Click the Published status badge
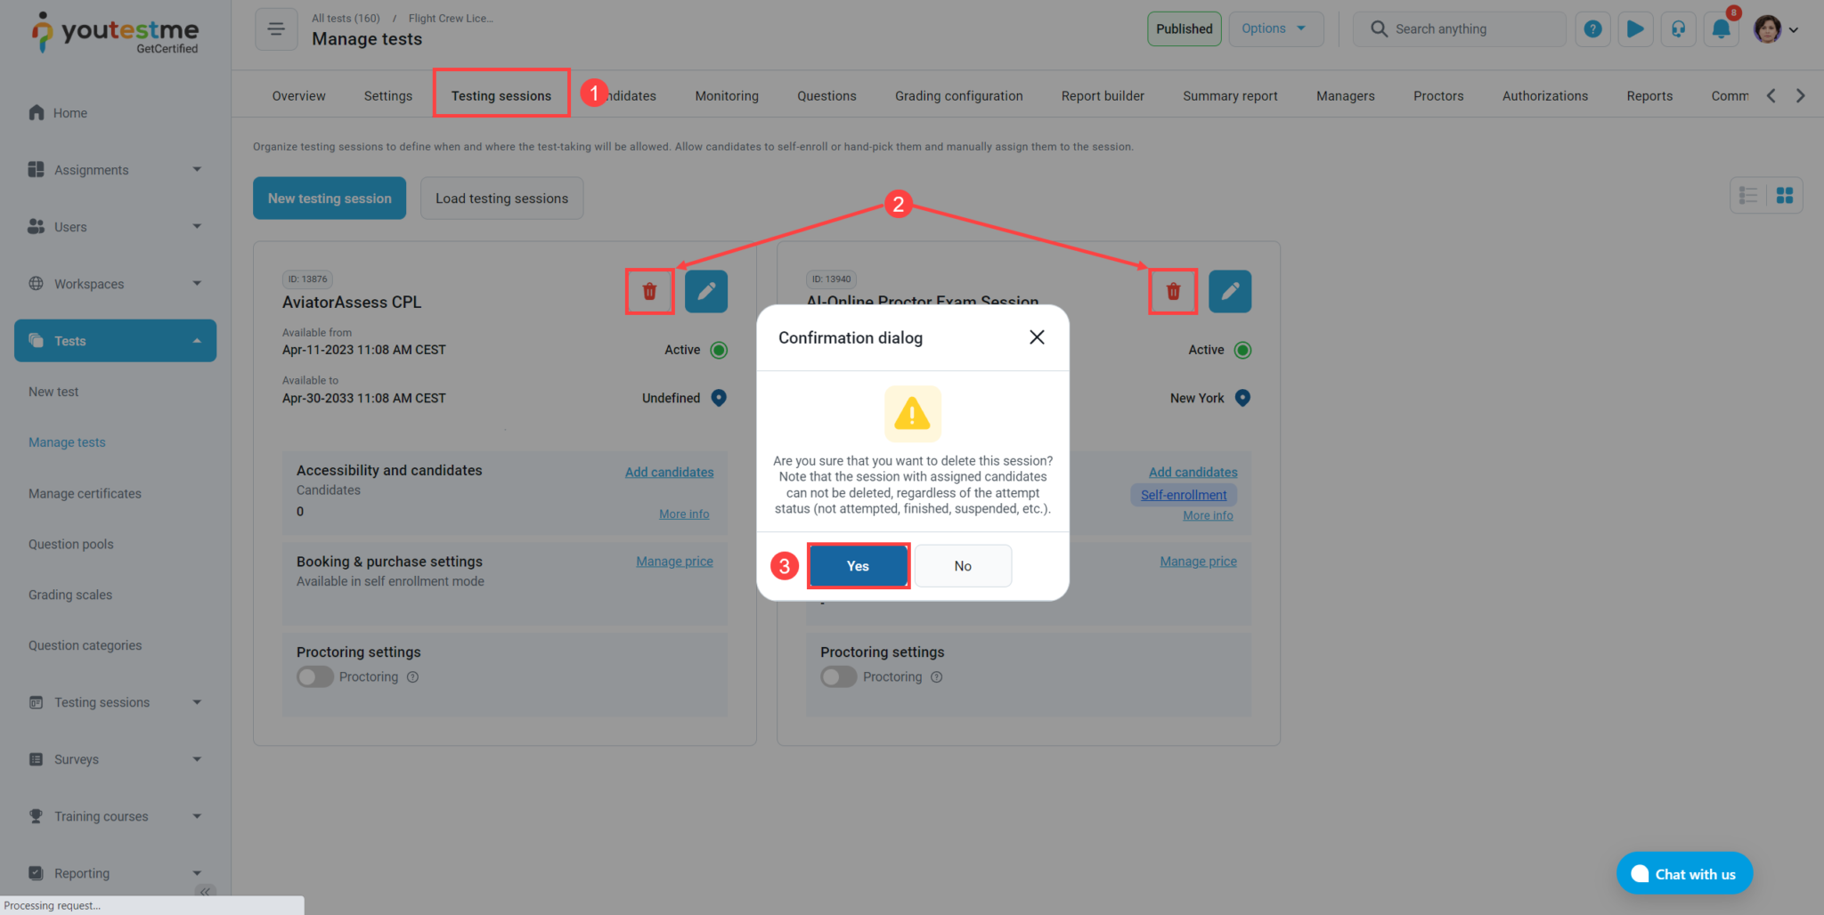Screen dimensions: 1824x915 click(x=1184, y=28)
